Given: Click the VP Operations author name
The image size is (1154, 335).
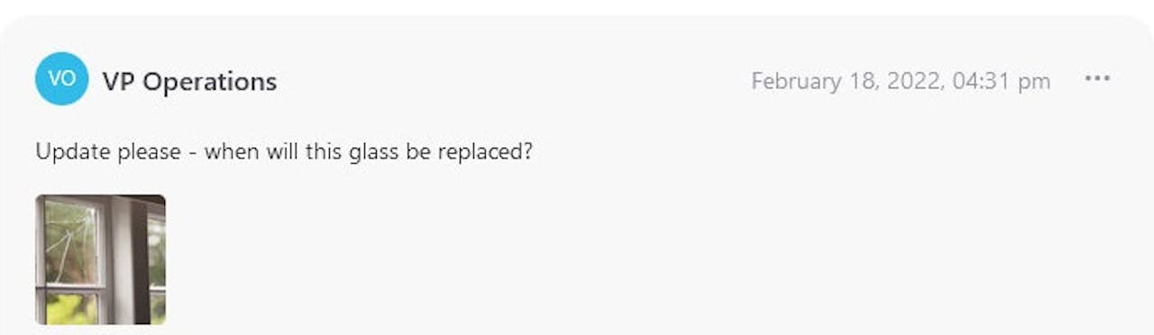Looking at the screenshot, I should 189,82.
